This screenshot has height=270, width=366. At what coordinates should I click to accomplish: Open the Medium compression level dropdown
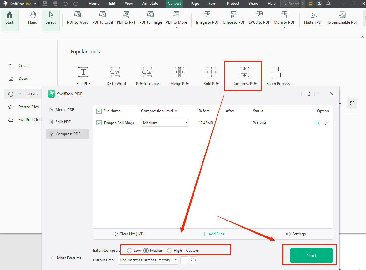(165, 123)
